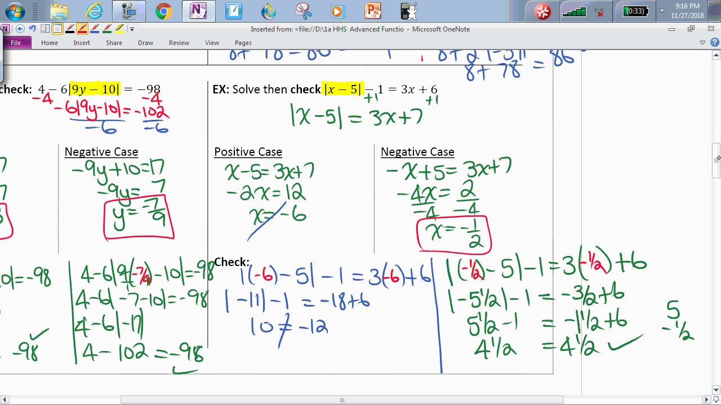Select the blue pen in quick access toolbar

tap(95, 29)
